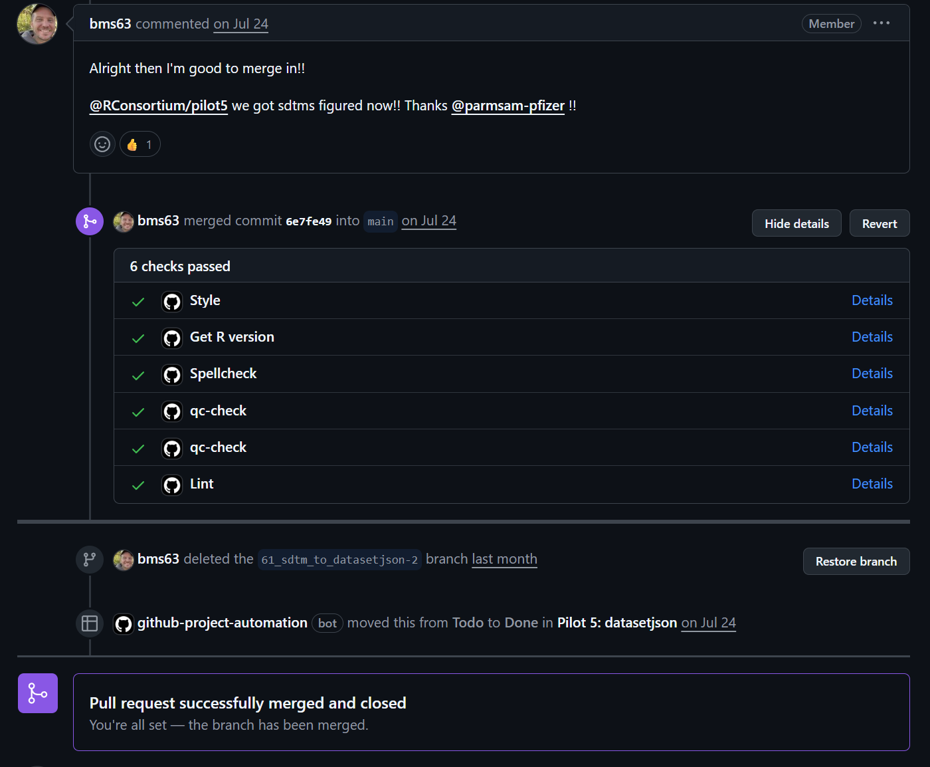The width and height of the screenshot is (930, 767).
Task: Open Details for the Lint check
Action: click(872, 484)
